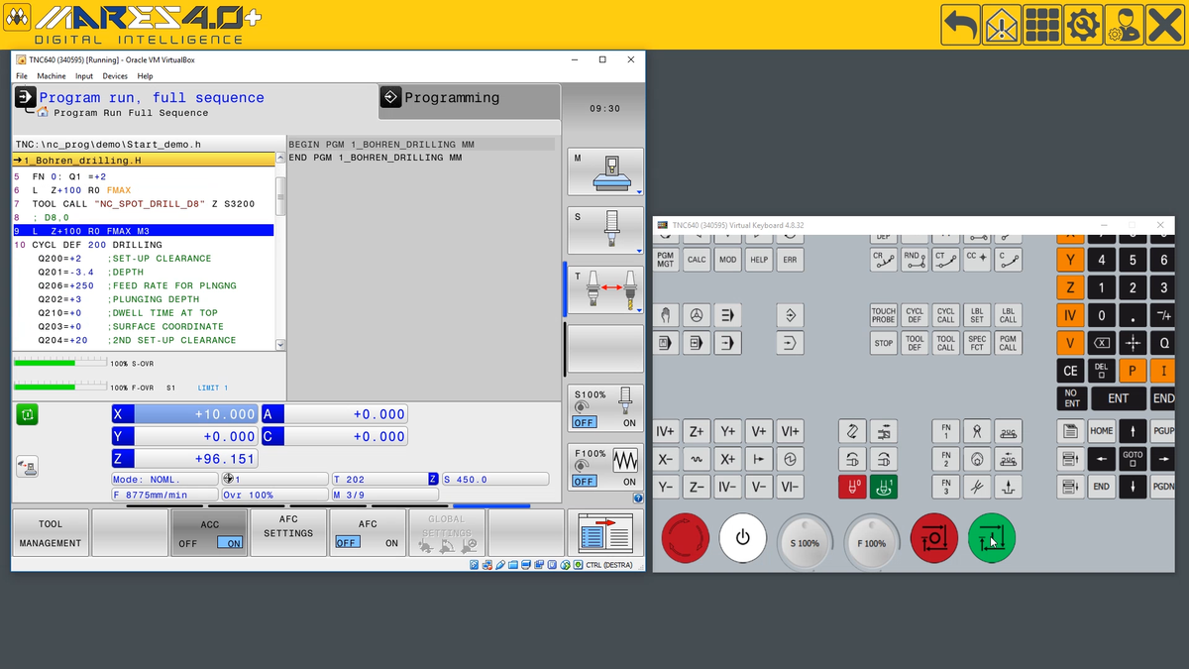Viewport: 1189px width, 669px height.
Task: Click the program list scrollbar down arrow
Action: 280,344
